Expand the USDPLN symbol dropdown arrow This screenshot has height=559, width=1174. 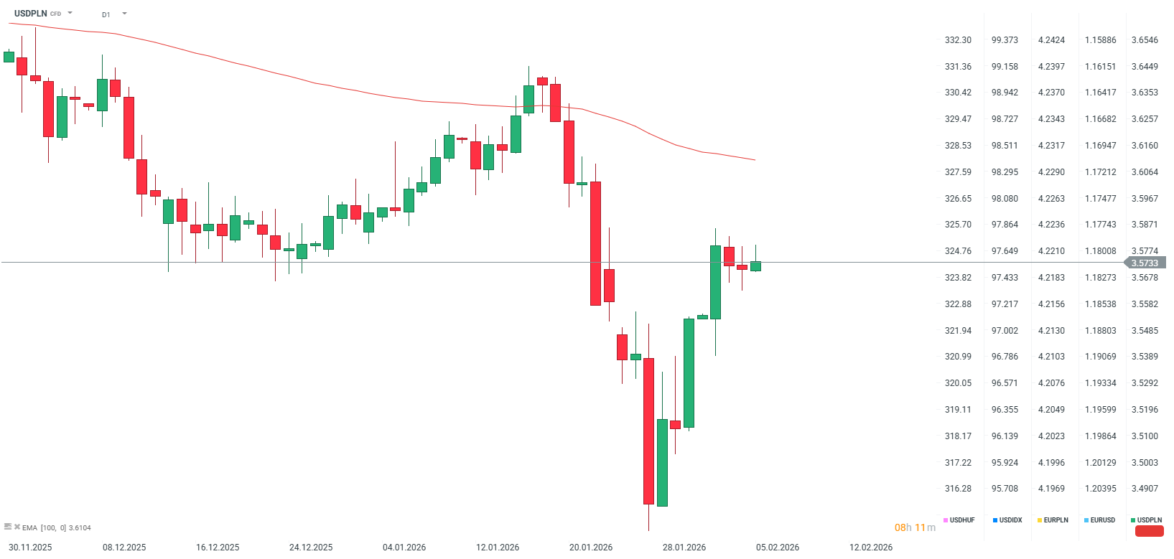(70, 13)
